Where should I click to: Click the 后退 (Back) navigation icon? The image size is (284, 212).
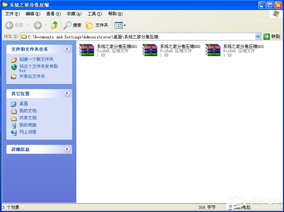coord(9,25)
